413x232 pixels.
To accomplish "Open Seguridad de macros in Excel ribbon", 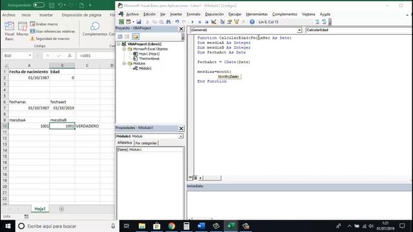I will click(50, 39).
